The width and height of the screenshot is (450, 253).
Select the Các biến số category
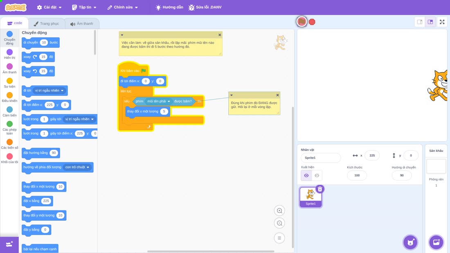point(9,144)
